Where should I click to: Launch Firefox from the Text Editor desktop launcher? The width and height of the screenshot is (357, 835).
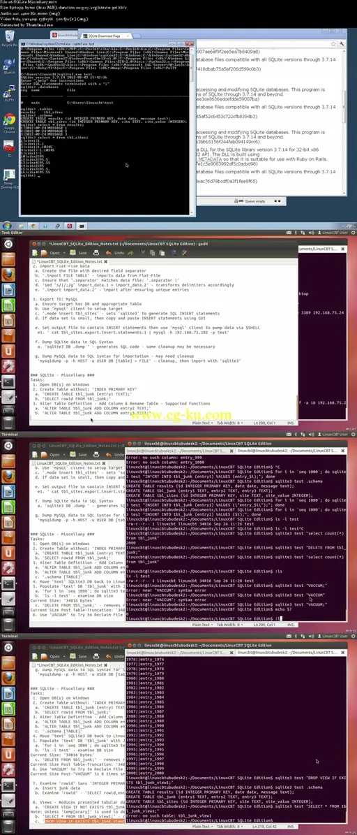click(x=8, y=275)
